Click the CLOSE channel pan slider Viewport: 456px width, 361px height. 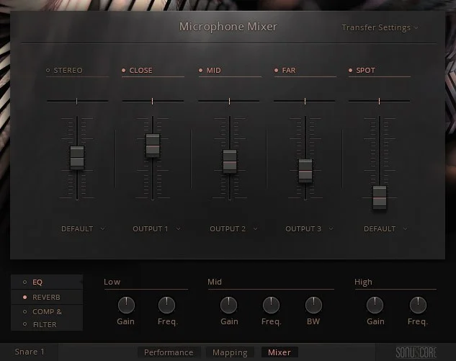click(x=153, y=101)
